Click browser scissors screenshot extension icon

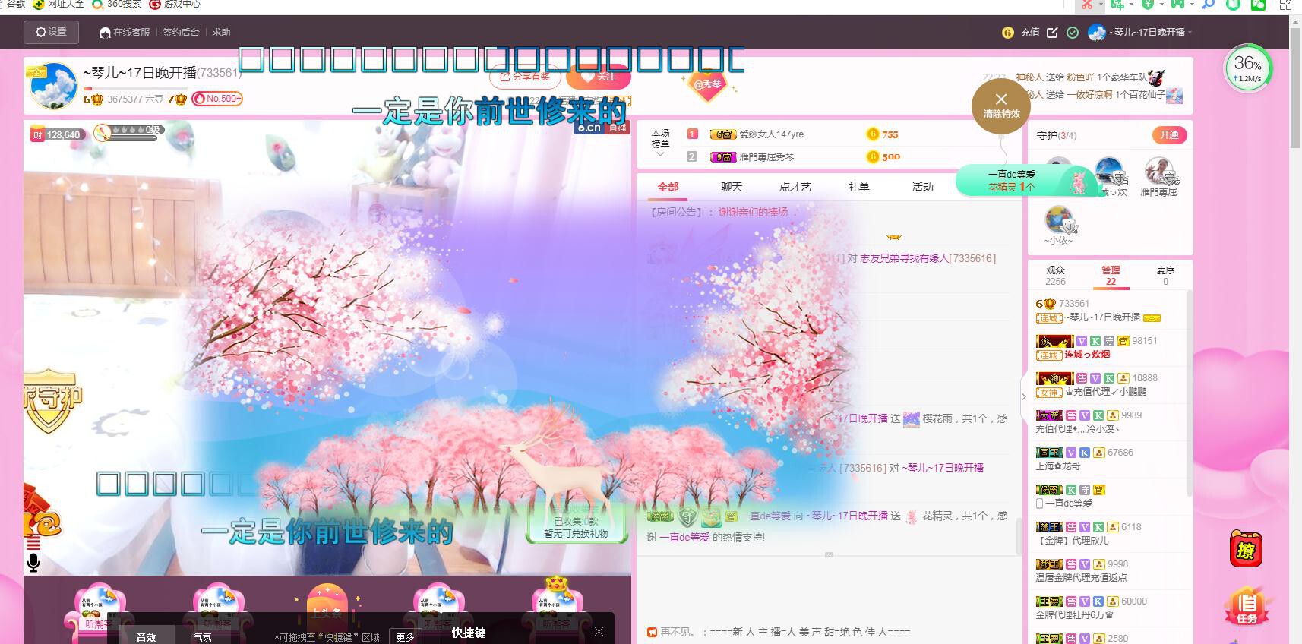(x=1086, y=5)
